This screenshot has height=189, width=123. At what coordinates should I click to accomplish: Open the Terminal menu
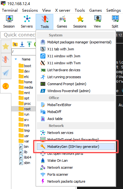coord(10,10)
